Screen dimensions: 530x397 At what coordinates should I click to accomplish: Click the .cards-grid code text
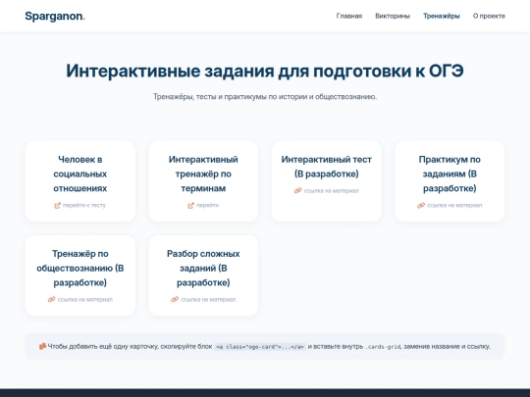(383, 347)
